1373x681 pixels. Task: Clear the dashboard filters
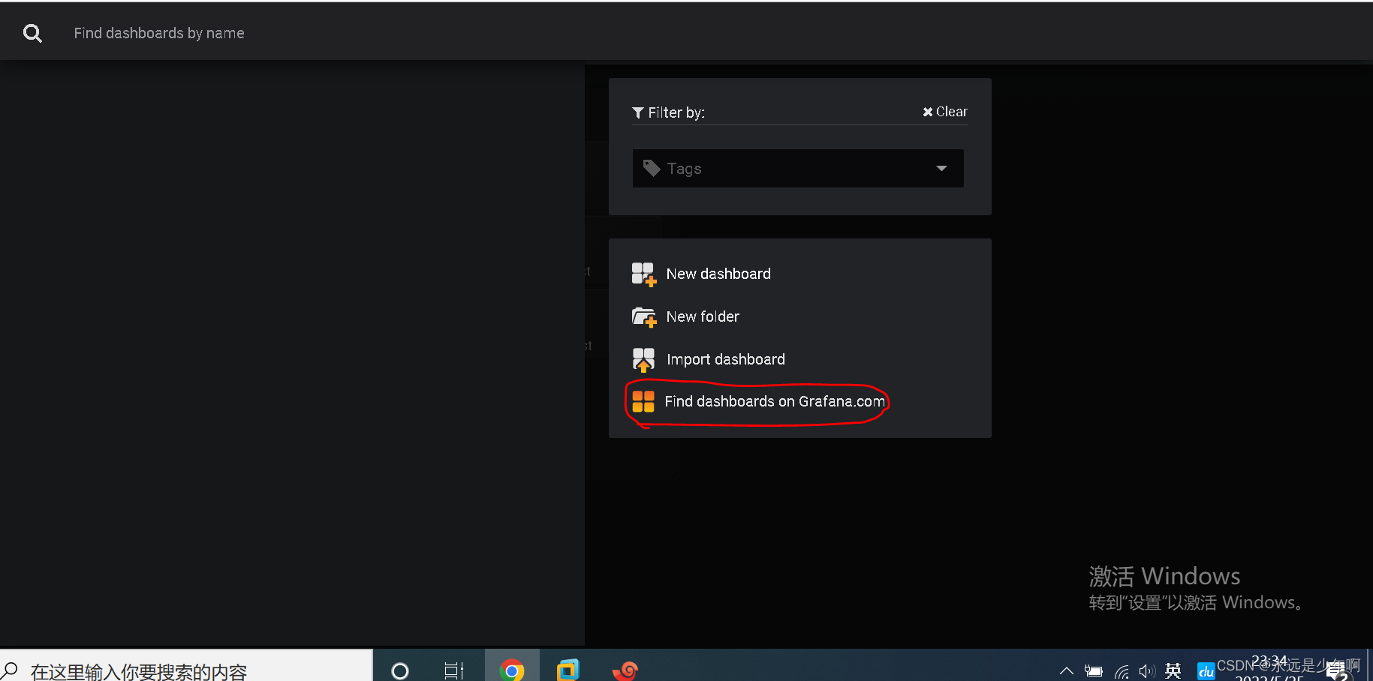[945, 112]
